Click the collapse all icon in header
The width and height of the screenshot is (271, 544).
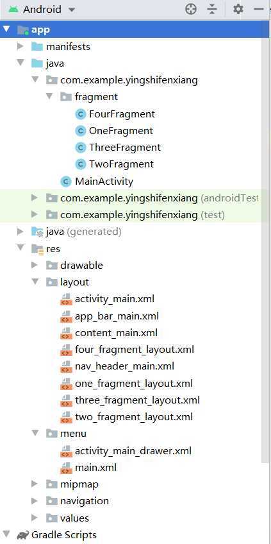click(x=212, y=10)
